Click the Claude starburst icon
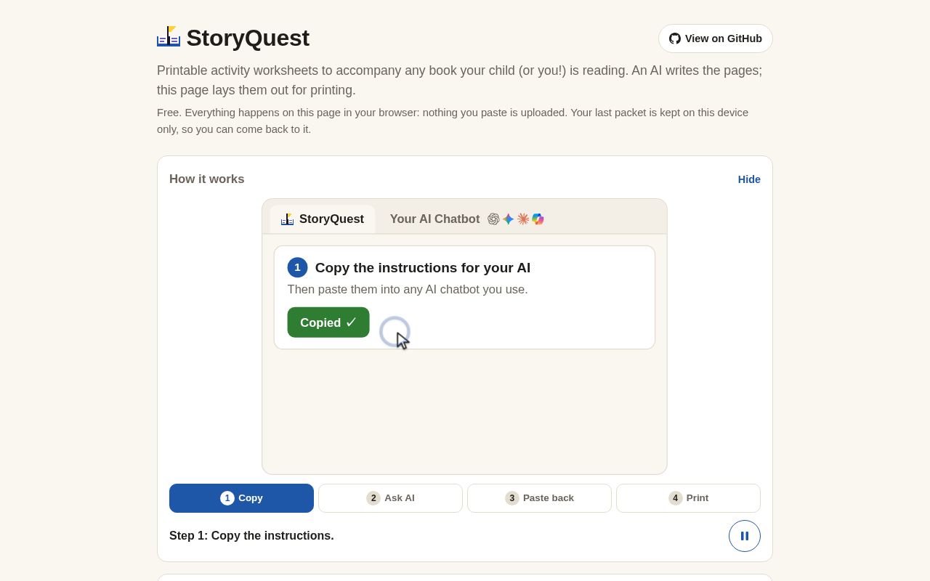 tap(523, 219)
